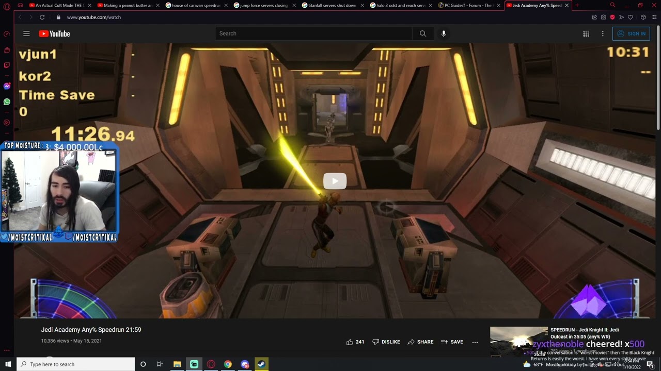Bookmark page with the heart icon

coord(630,17)
